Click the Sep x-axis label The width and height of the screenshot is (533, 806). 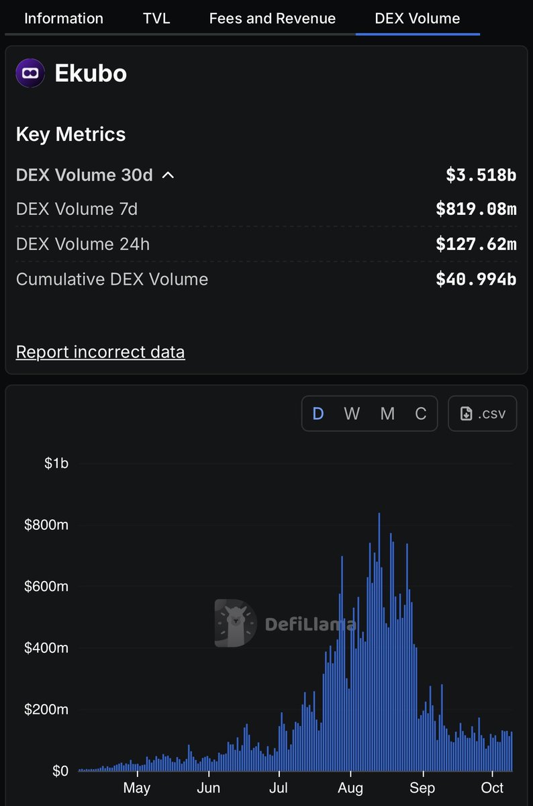[422, 788]
